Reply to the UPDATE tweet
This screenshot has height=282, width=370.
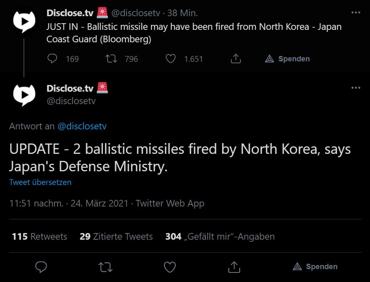tap(41, 267)
